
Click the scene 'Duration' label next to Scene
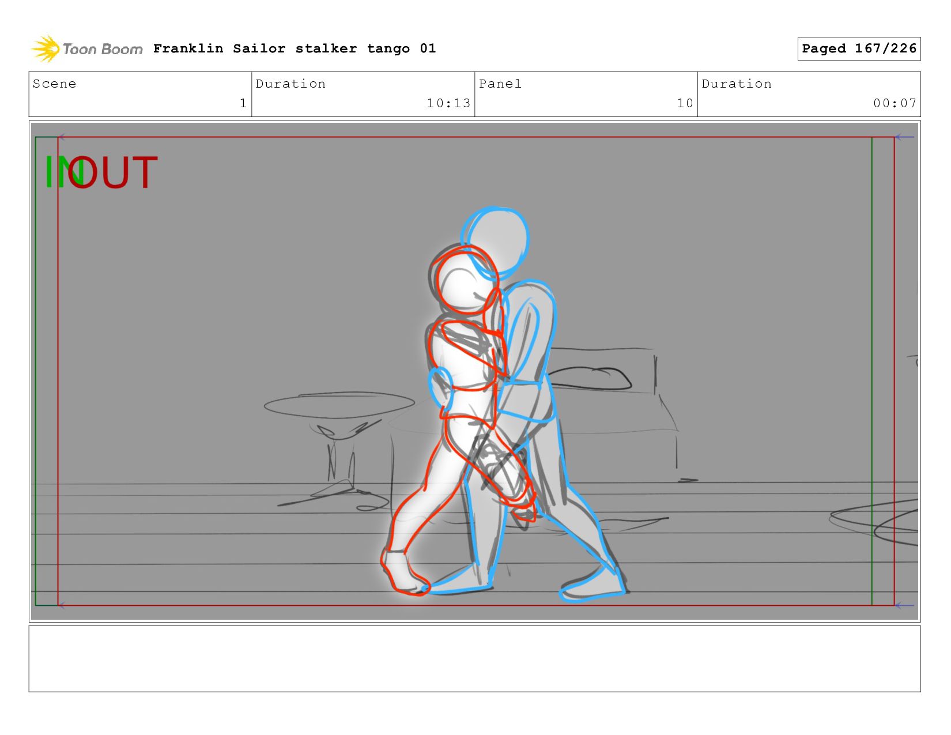coord(290,84)
